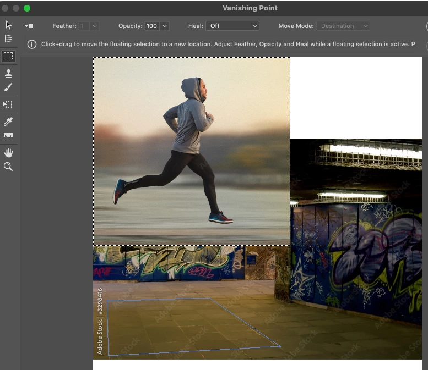Select the Create Plane grid tool
Viewport: 428px width, 370px height.
(x=8, y=38)
